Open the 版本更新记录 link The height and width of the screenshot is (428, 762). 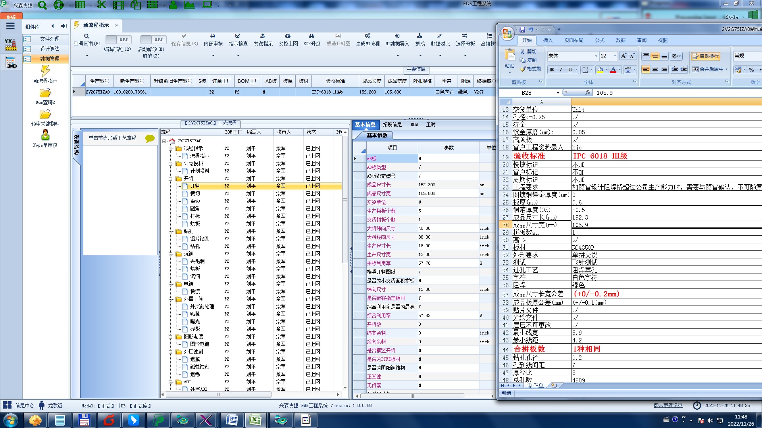668,405
